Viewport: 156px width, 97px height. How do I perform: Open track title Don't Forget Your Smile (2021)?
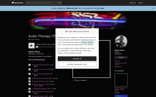coord(44,92)
